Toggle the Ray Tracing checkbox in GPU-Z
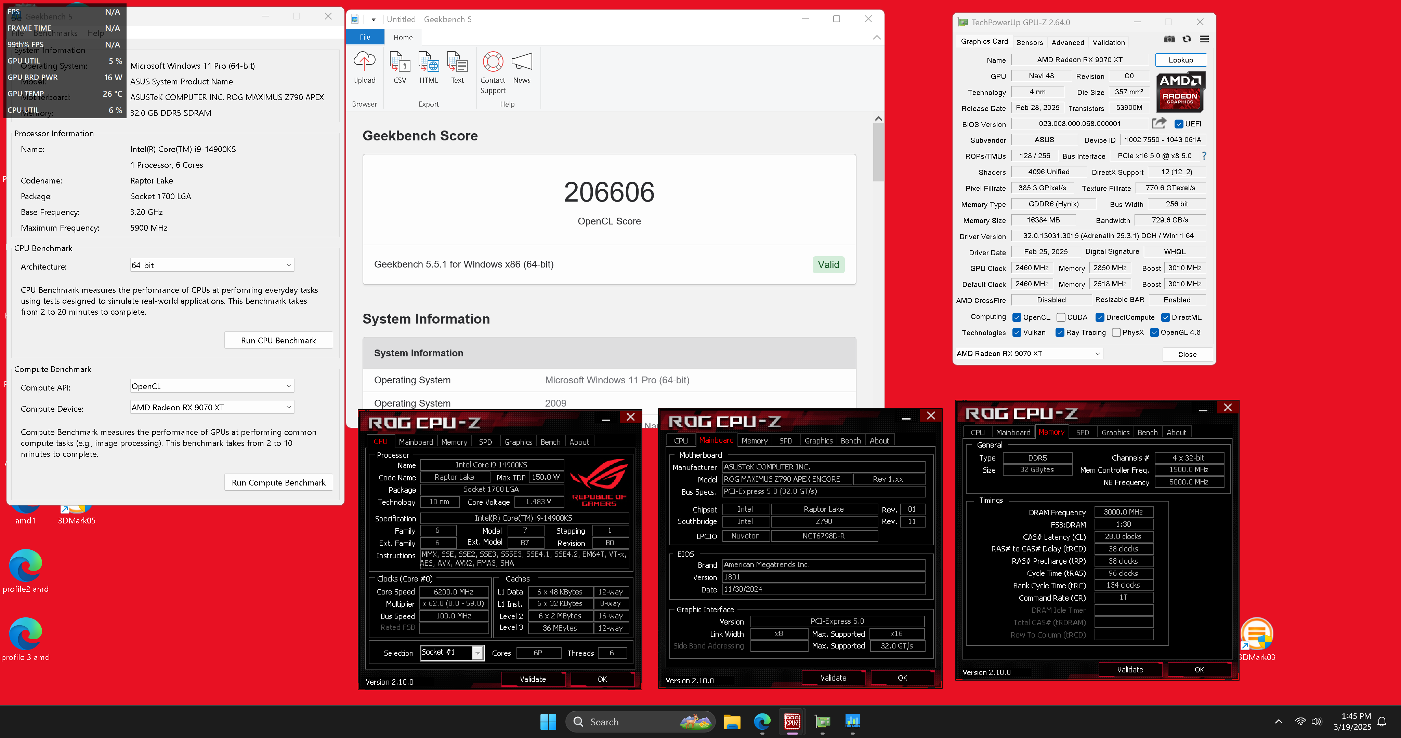The width and height of the screenshot is (1401, 738). point(1059,332)
